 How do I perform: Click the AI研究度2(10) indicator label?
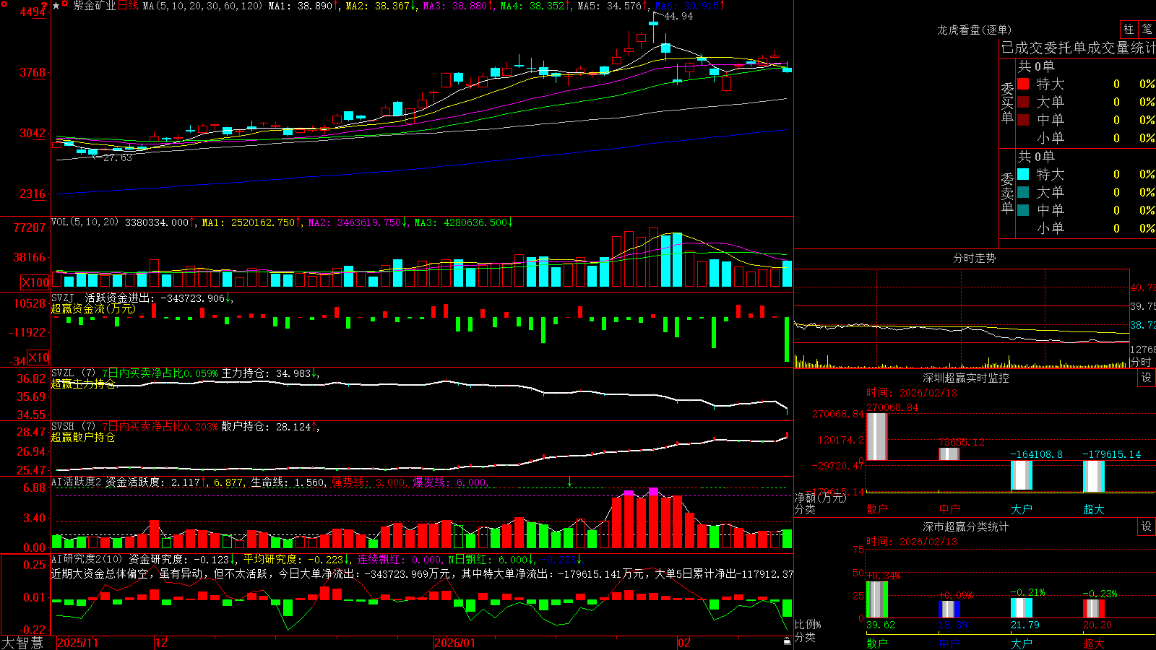(87, 559)
